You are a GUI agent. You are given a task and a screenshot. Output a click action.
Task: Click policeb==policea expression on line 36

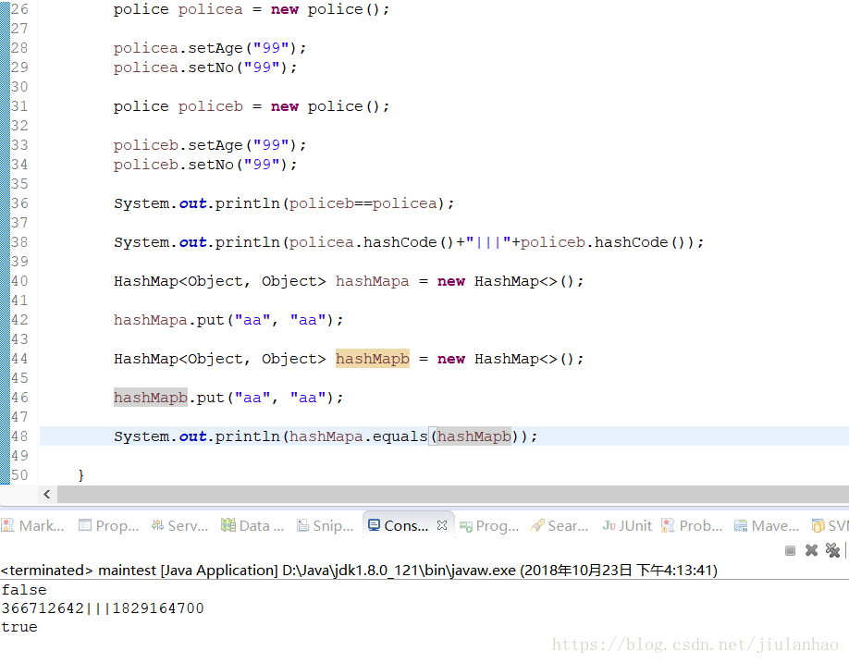coord(363,203)
